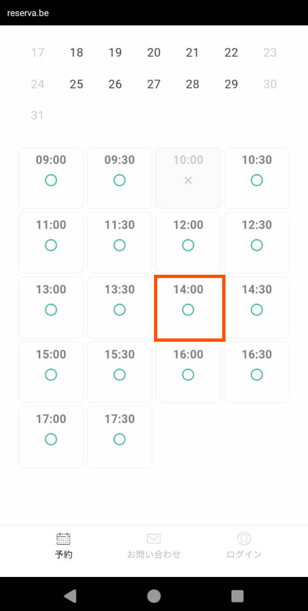Screen dimensions: 308x611
Task: Pick the 16:30 time slot
Action: (257, 372)
